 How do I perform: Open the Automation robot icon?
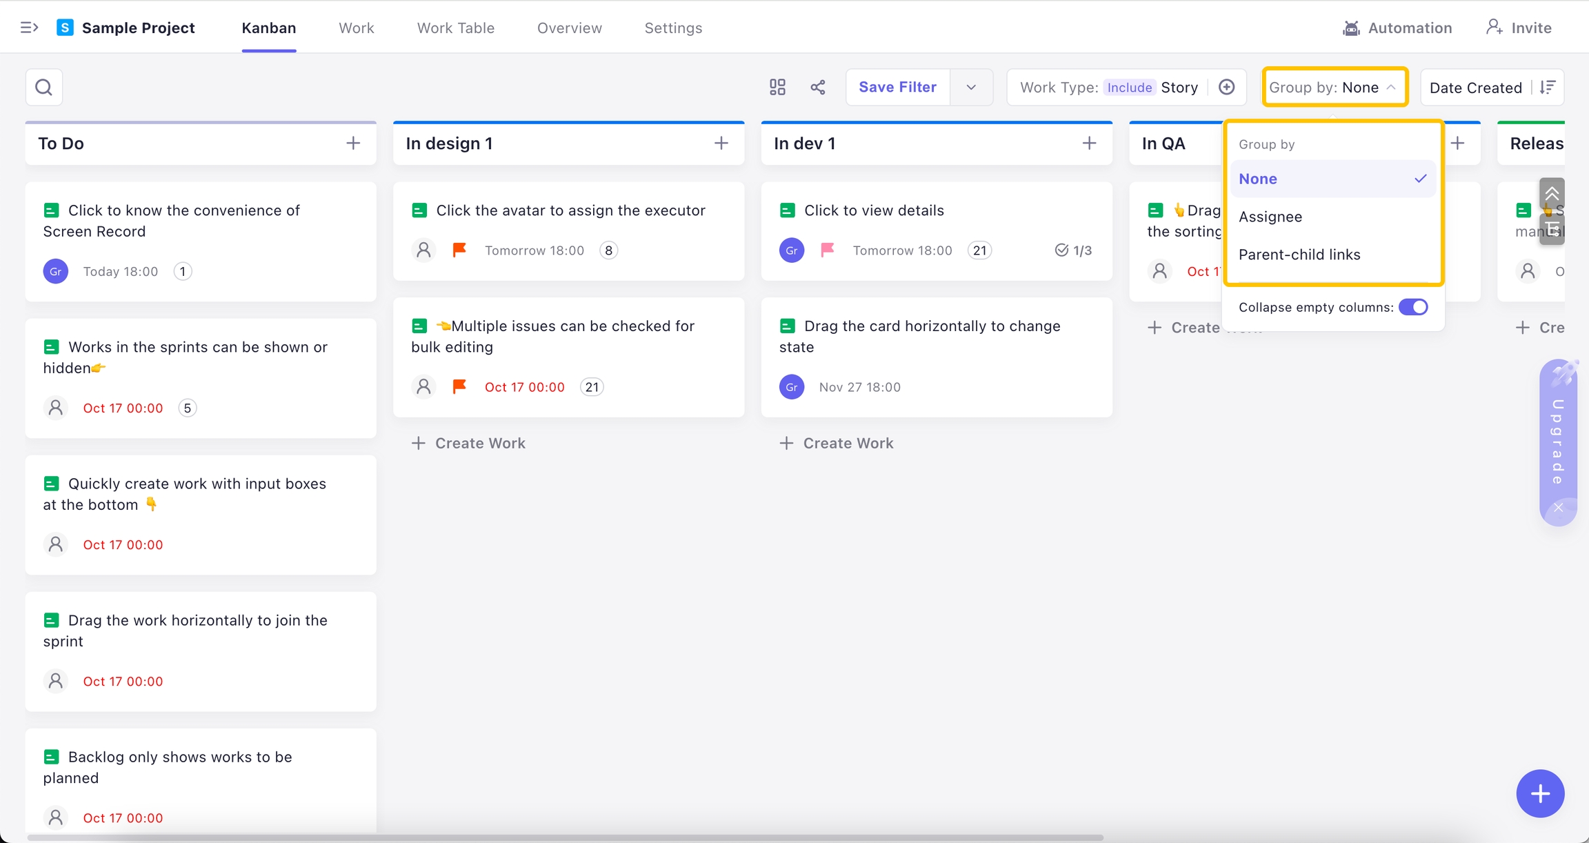point(1351,28)
